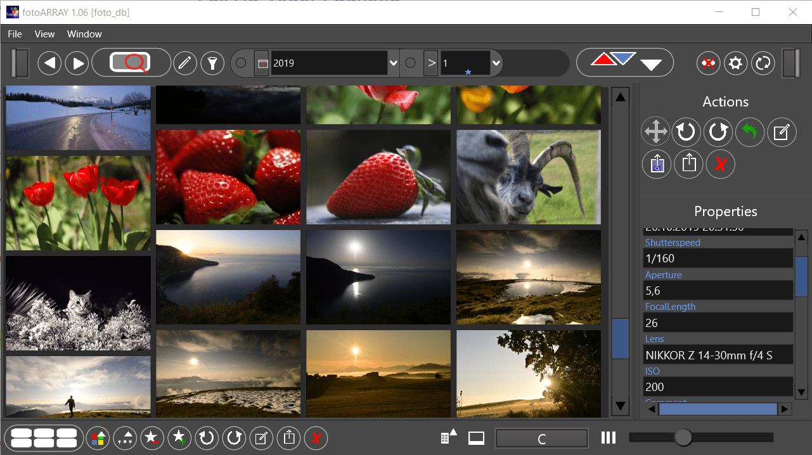Select the snowy road landscape thumbnail
The width and height of the screenshot is (812, 455).
pos(79,118)
